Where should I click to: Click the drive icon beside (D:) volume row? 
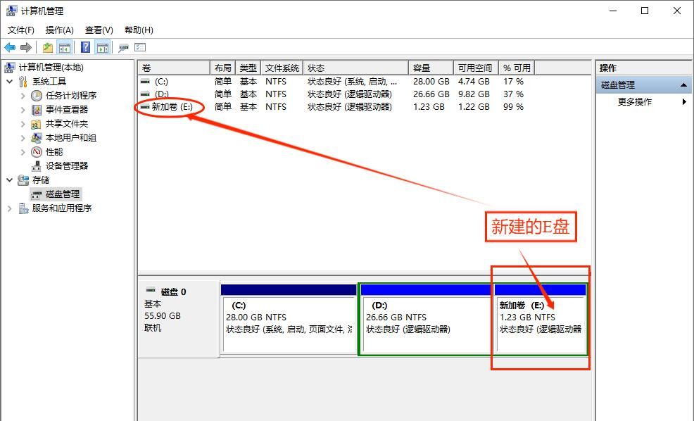pos(145,94)
